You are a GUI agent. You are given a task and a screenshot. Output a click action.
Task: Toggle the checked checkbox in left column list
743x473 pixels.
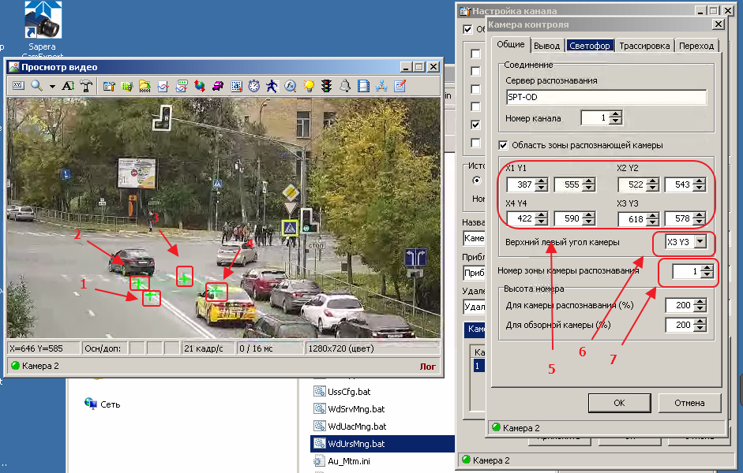click(x=475, y=125)
